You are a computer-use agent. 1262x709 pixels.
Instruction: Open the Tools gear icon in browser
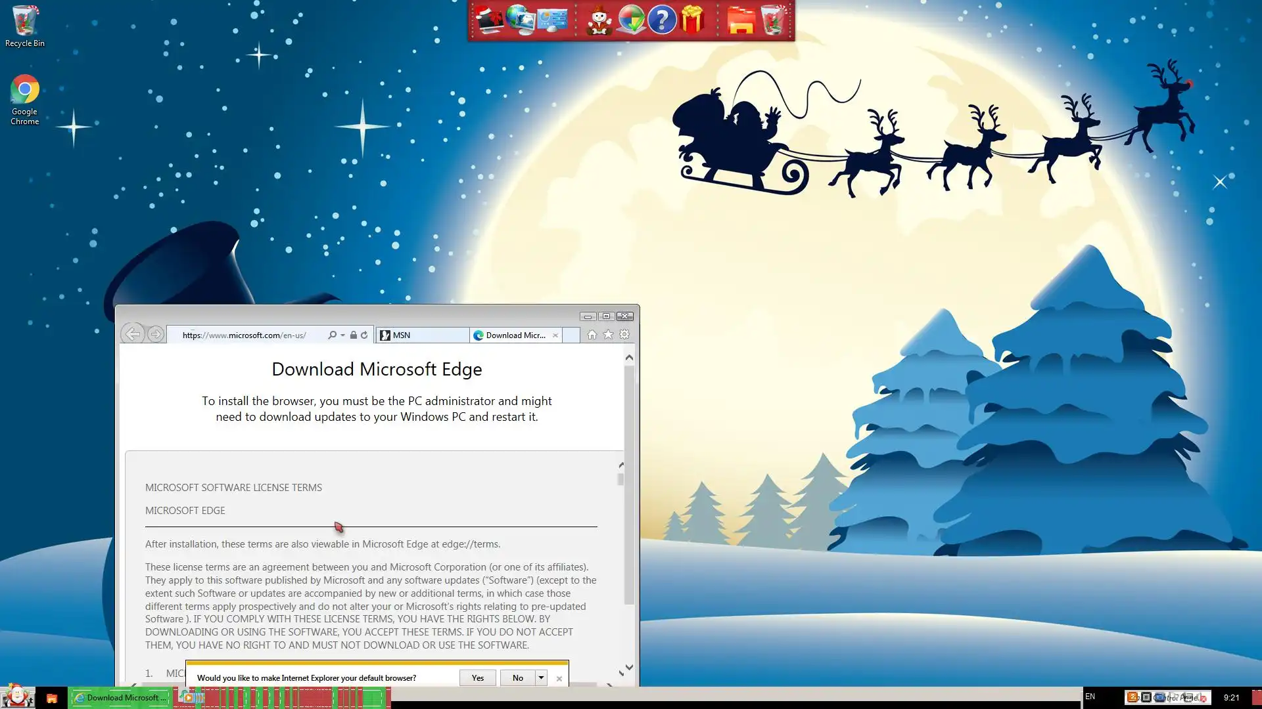coord(624,335)
